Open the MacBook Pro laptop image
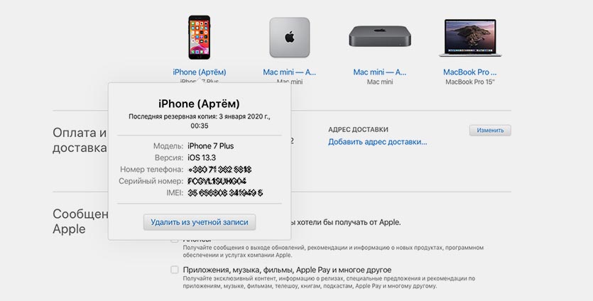Screen dimensions: 593x301 (470, 38)
